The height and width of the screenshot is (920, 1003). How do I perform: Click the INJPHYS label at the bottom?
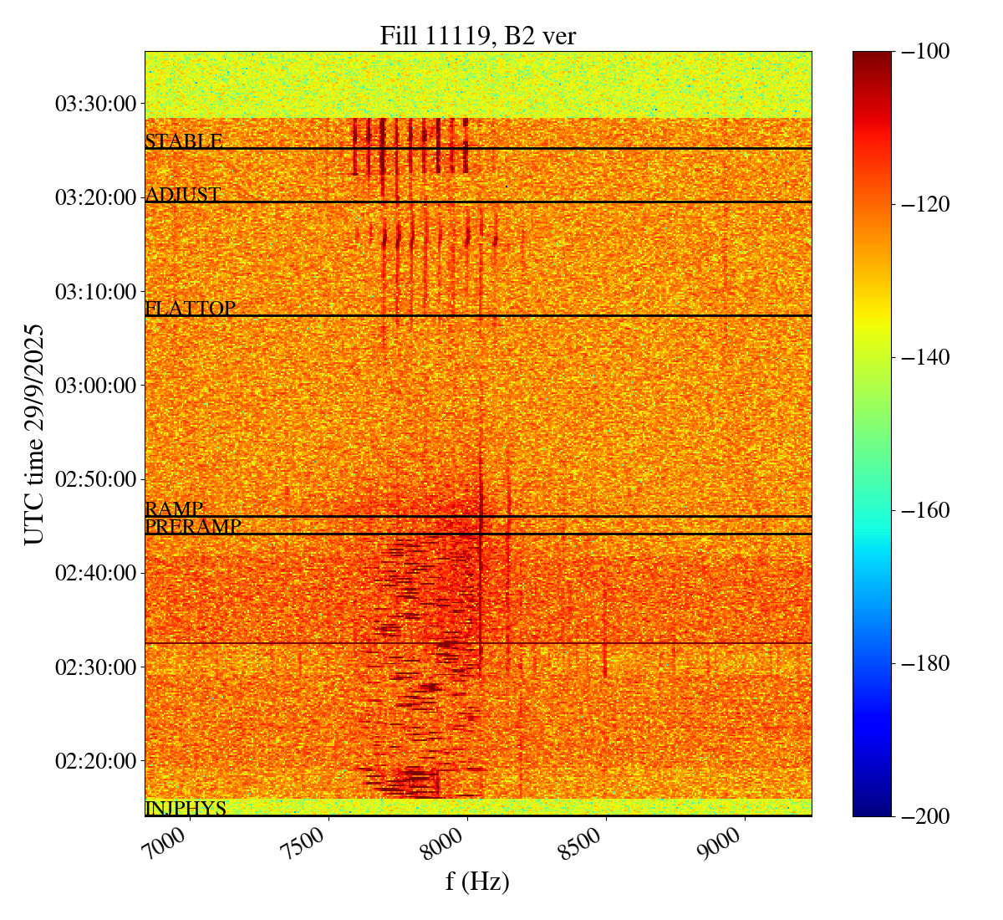pos(186,809)
